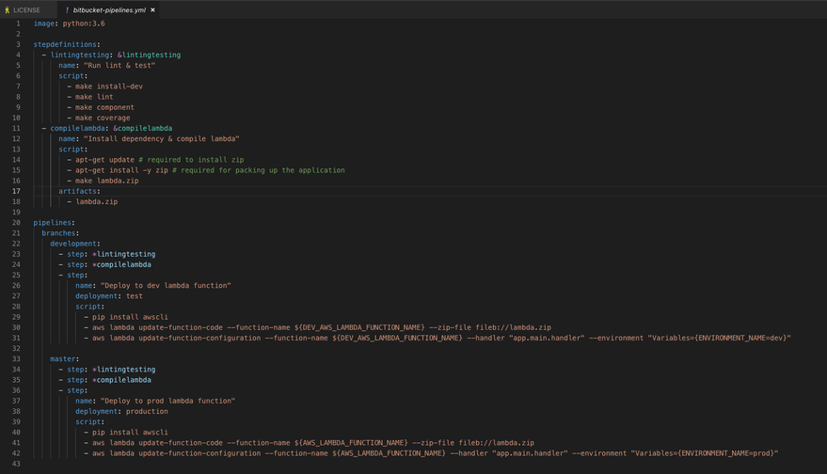This screenshot has height=474, width=827.
Task: Click the "- lambda.zip" artifact entry
Action: click(x=92, y=202)
